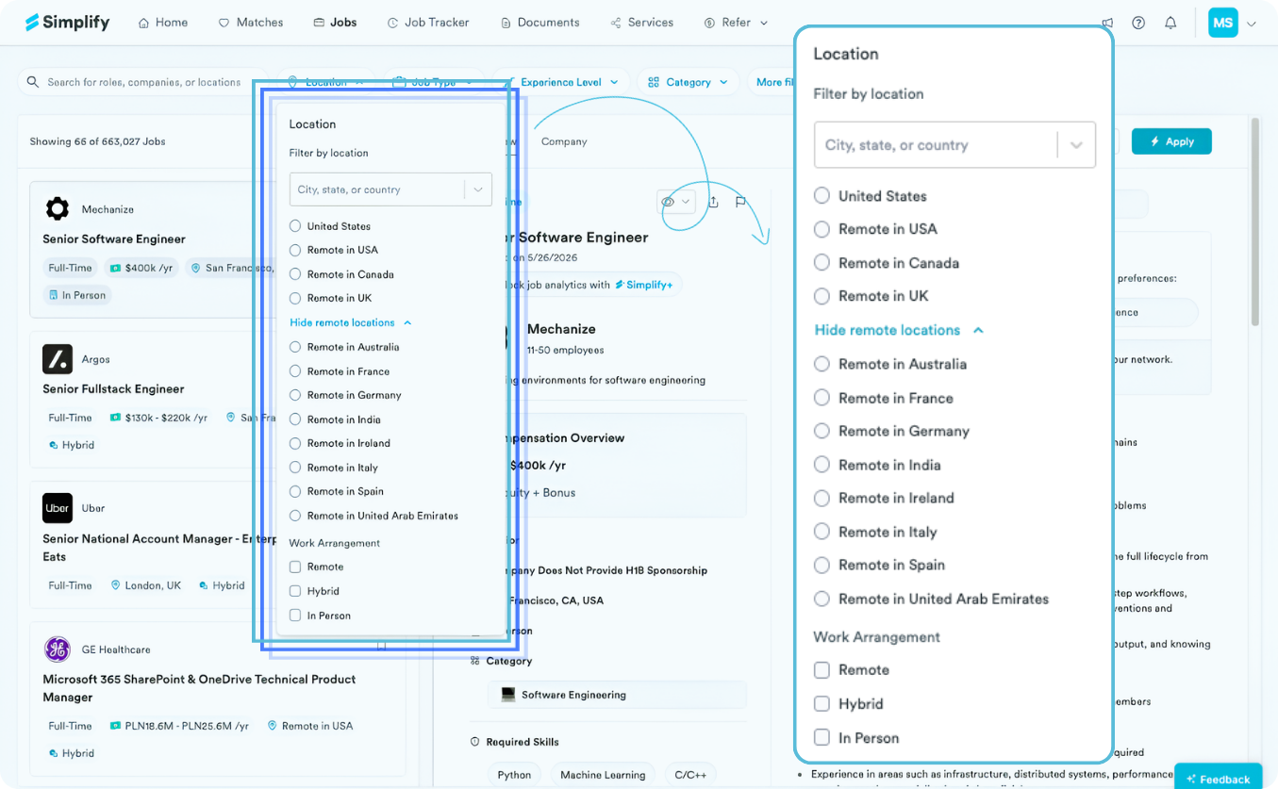This screenshot has height=789, width=1278.
Task: Select Remote in Canada in the small Location dropdown
Action: click(x=295, y=274)
